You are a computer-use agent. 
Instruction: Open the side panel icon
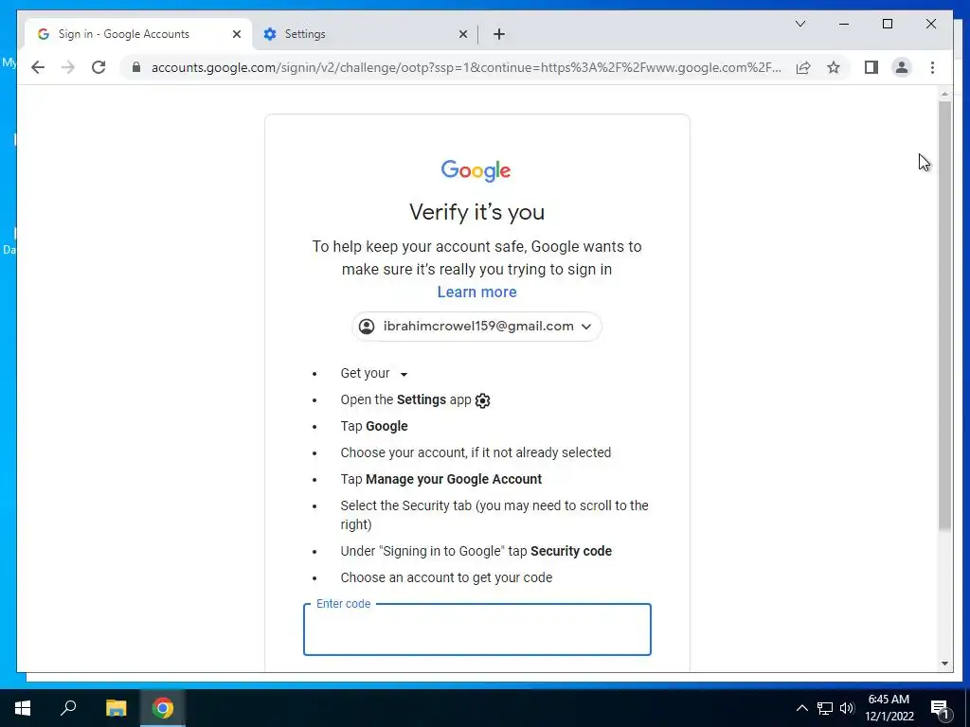[x=871, y=67]
